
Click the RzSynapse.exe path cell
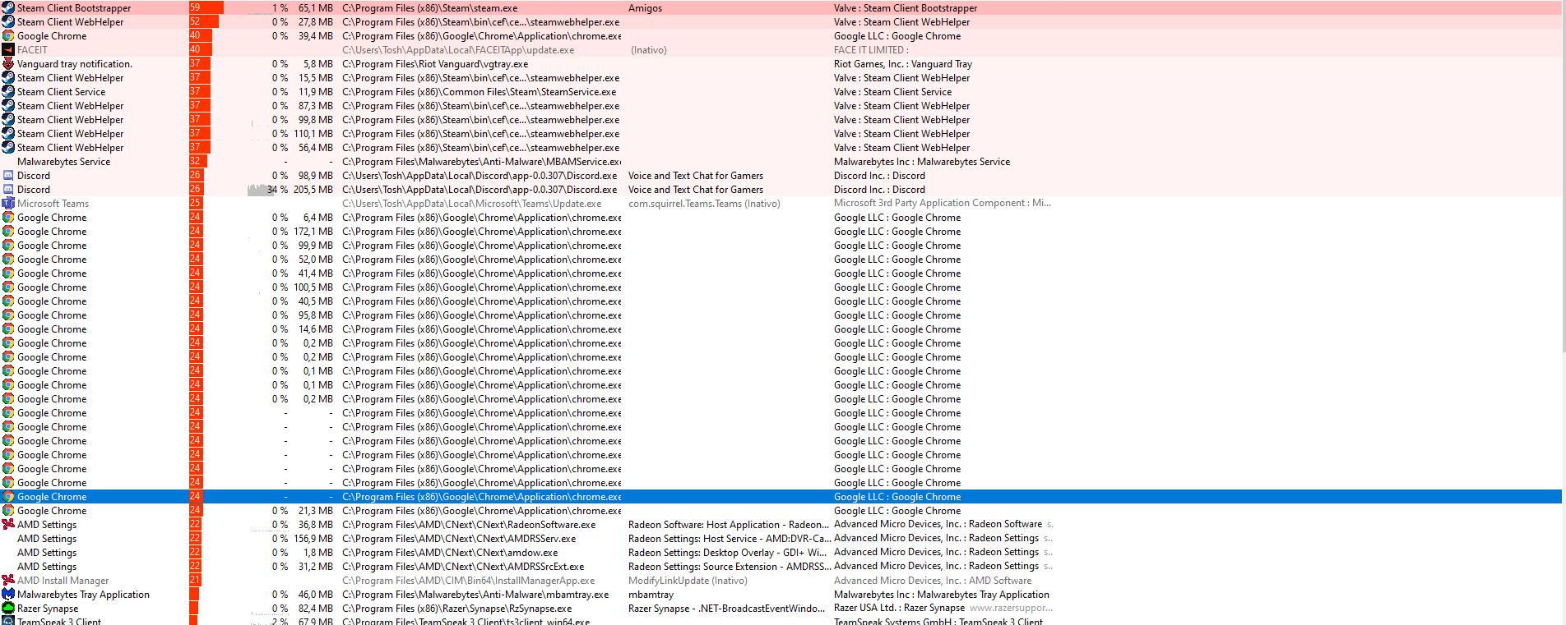pos(456,609)
